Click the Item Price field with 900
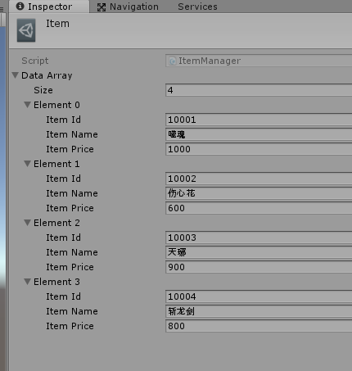The width and height of the screenshot is (352, 371). tap(259, 267)
